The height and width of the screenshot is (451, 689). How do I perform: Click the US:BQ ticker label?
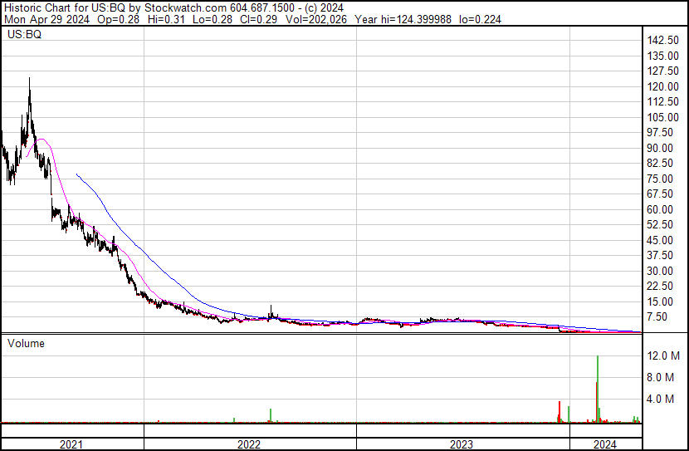coord(23,36)
